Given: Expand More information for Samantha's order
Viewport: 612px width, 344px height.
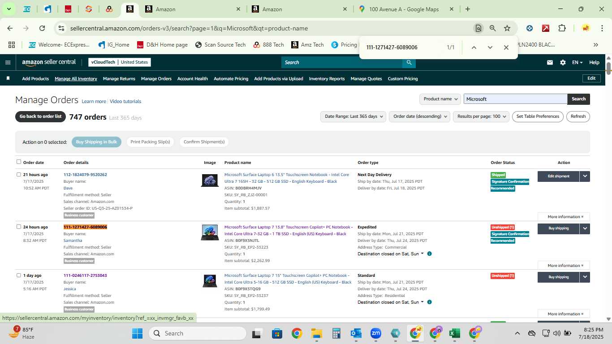Looking at the screenshot, I should point(564,266).
